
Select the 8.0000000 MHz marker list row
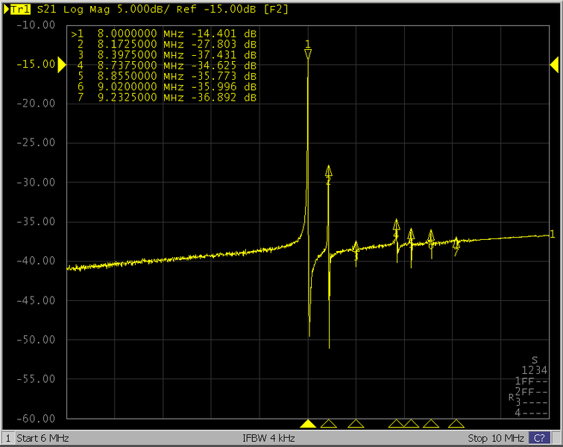[164, 34]
